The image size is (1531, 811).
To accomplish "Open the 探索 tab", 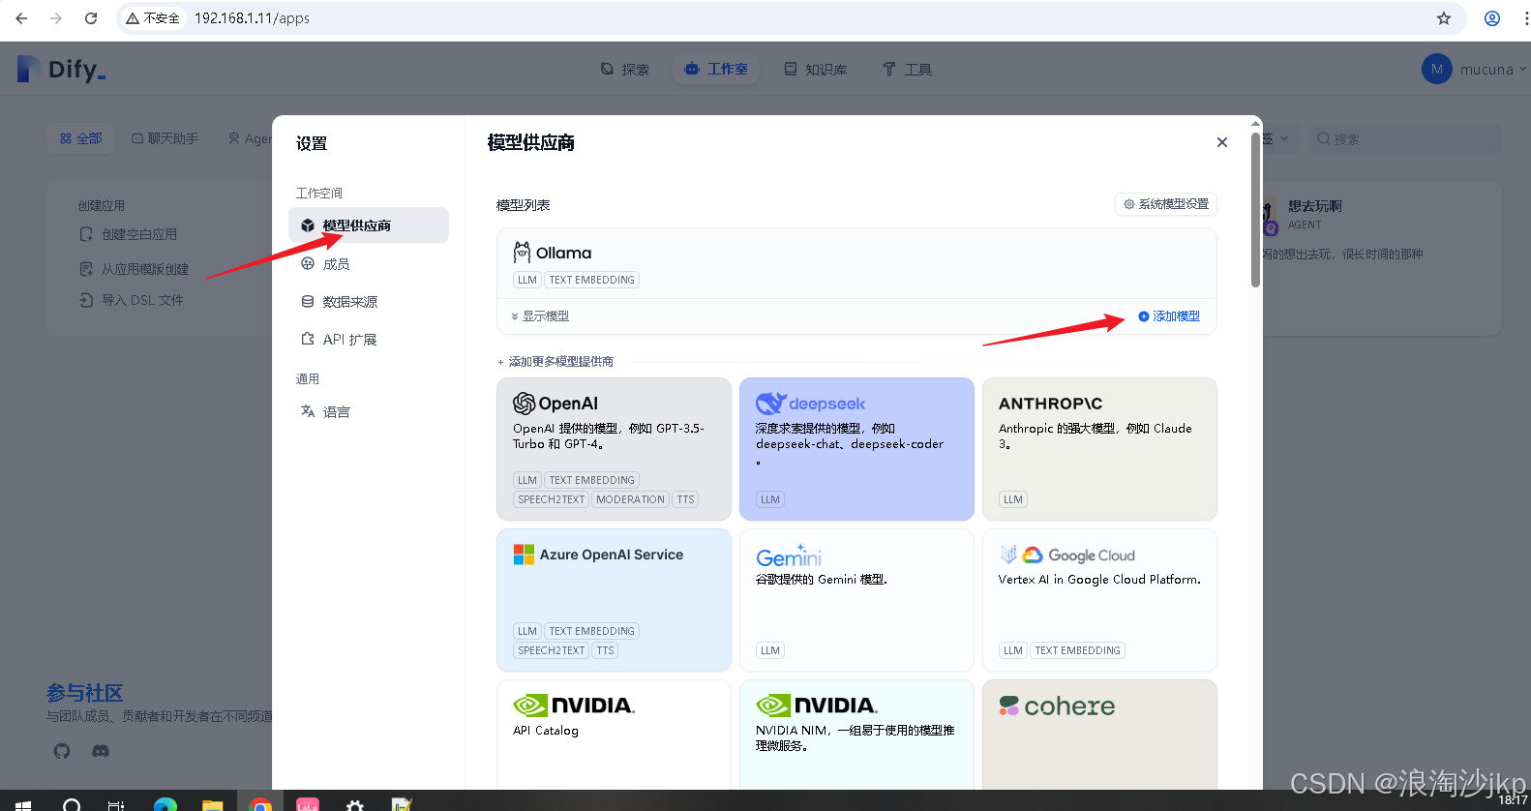I will [x=624, y=69].
